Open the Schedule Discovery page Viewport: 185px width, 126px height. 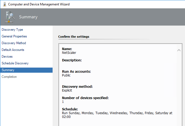(15, 63)
